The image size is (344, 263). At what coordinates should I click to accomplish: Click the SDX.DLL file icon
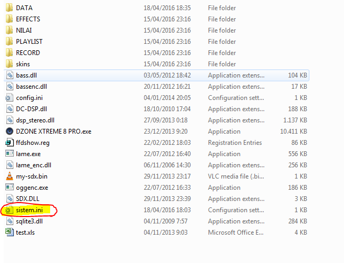(10, 198)
